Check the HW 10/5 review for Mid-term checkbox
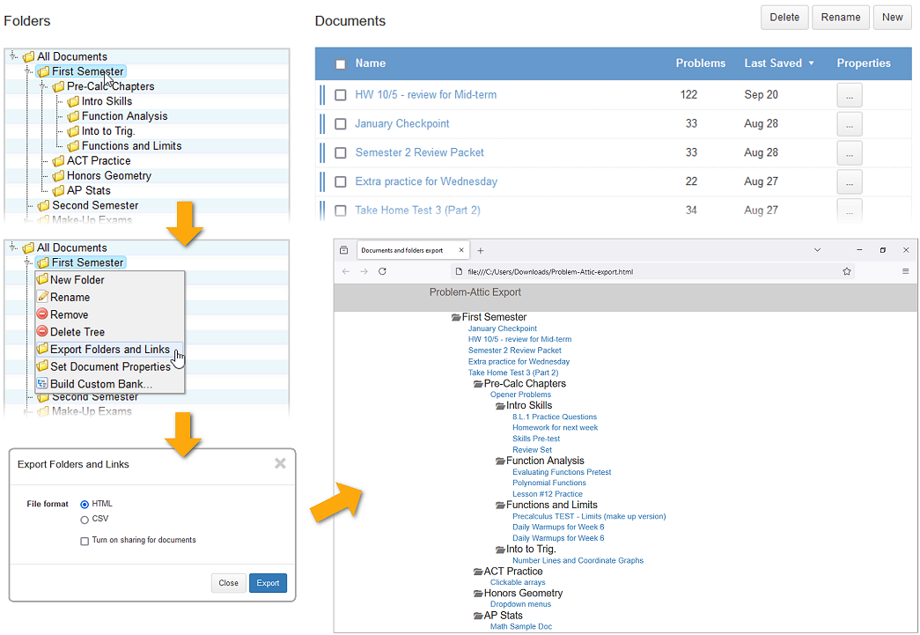The width and height of the screenshot is (920, 635). pos(341,95)
